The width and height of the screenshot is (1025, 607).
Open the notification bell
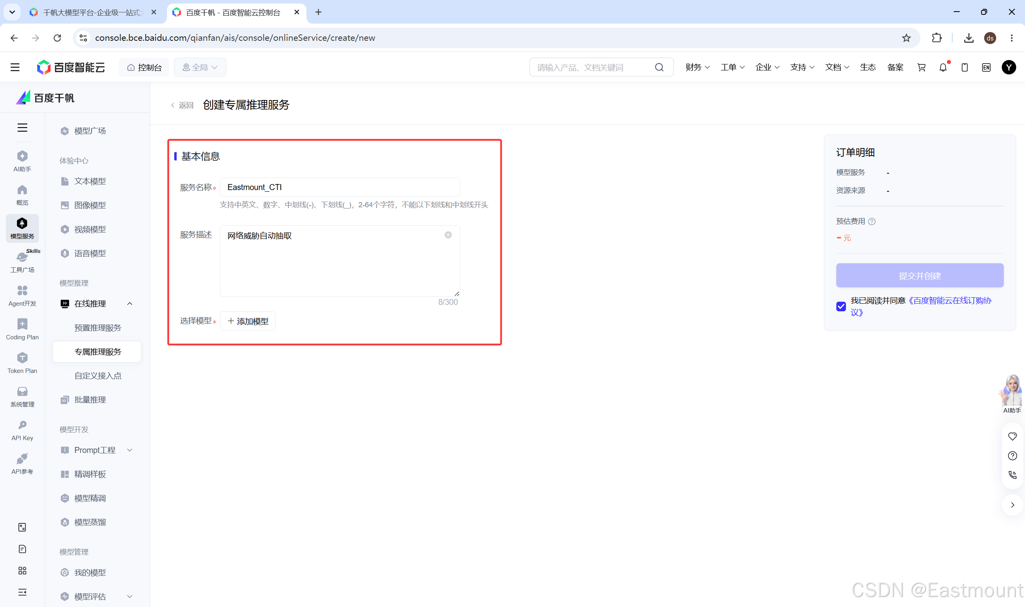tap(943, 67)
